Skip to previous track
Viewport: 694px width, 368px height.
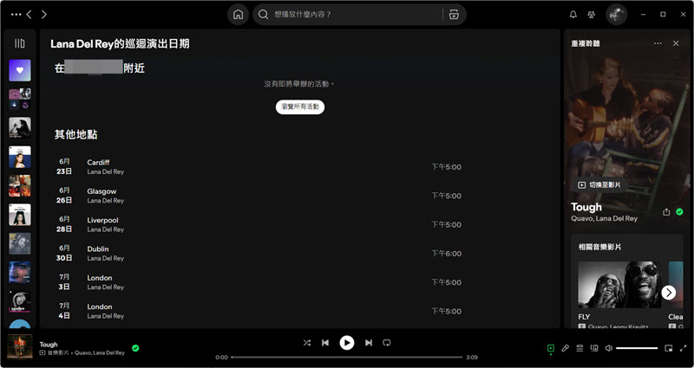325,343
